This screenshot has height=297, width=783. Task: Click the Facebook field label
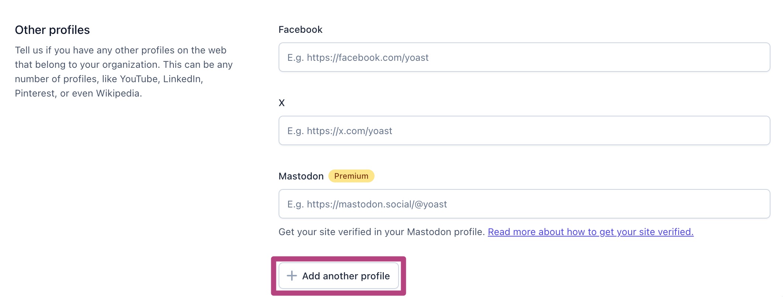[300, 29]
